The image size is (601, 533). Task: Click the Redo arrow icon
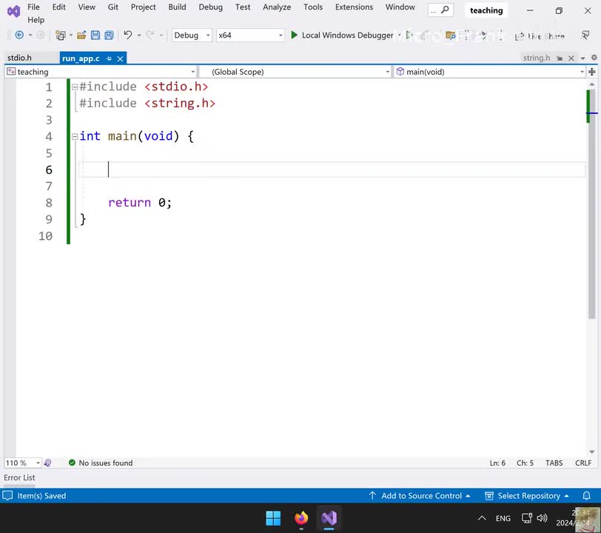pos(150,36)
